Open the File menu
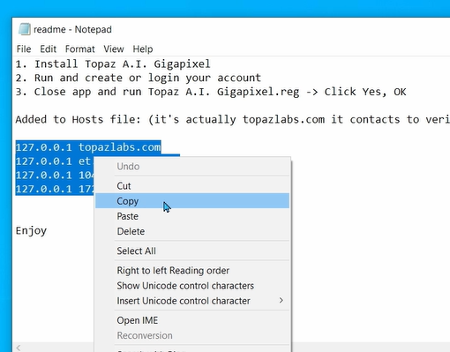Viewport: 450px width, 352px height. [x=24, y=49]
